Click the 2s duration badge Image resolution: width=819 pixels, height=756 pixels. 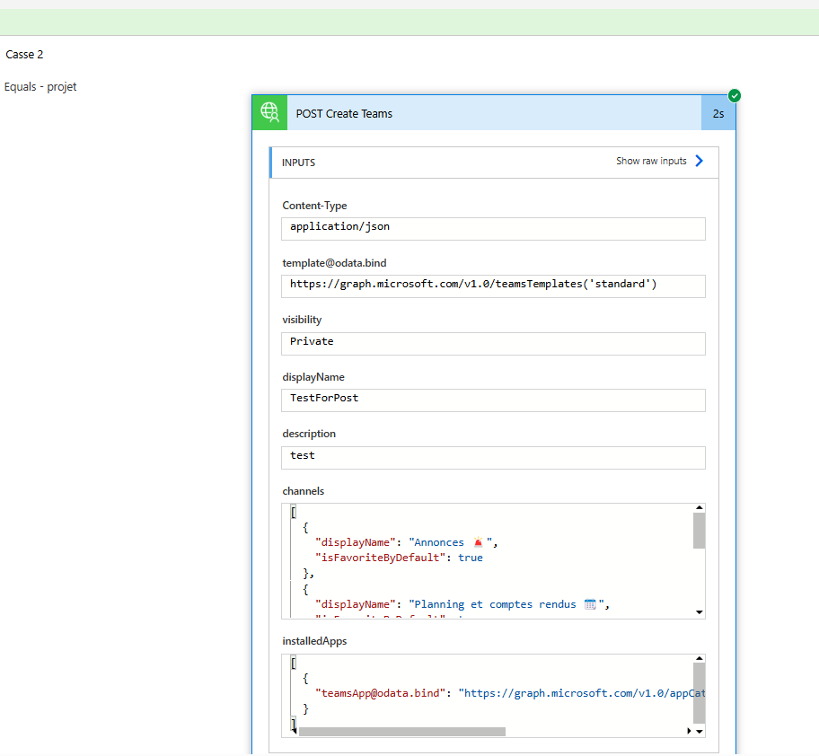(718, 113)
